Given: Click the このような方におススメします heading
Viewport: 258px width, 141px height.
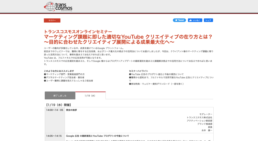Looking at the screenshot, I should (x=59, y=71).
